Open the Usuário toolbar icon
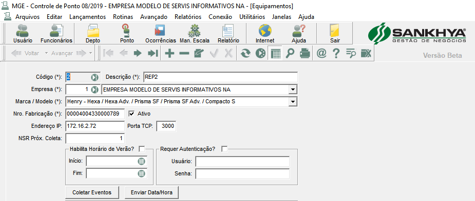475x201 pixels. 23,33
